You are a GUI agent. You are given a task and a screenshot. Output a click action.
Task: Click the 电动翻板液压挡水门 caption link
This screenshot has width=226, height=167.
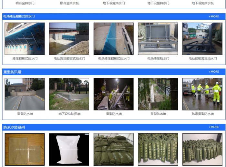[x=203, y=59]
